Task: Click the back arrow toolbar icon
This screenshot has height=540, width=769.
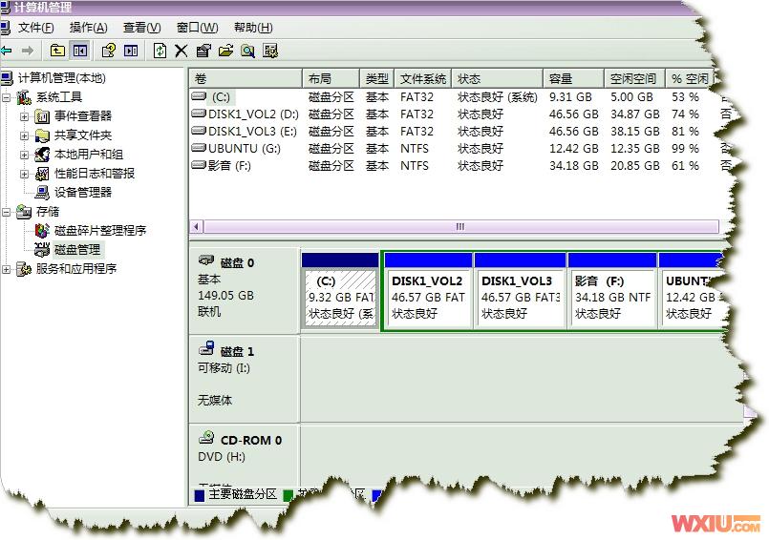Action: [x=7, y=51]
